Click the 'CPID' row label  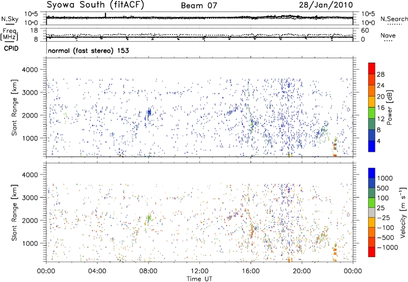[x=11, y=48]
